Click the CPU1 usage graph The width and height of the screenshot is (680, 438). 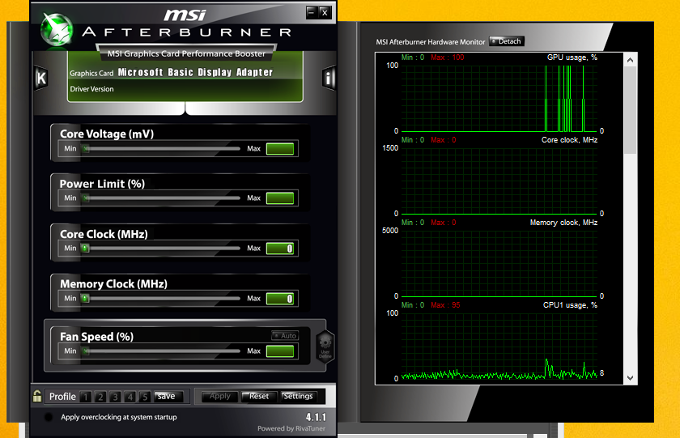(x=499, y=347)
